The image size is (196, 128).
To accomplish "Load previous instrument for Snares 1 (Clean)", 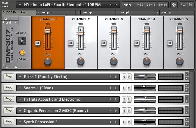I will coord(110,88).
